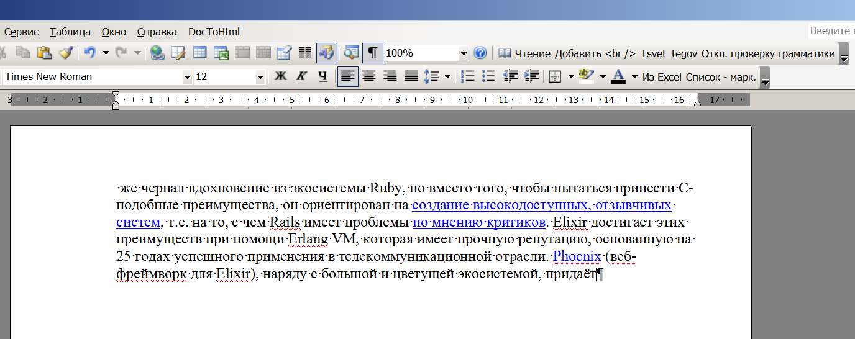Click the Введите question input field
The height and width of the screenshot is (339, 855).
click(831, 31)
